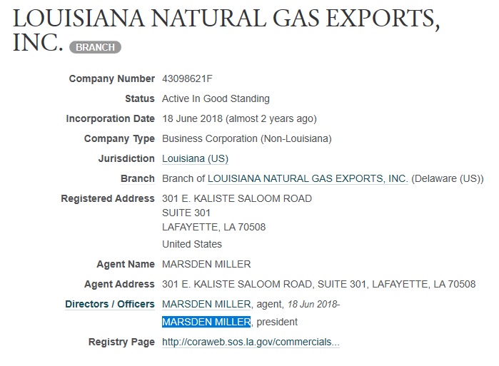Click the Active In Good Standing status
The width and height of the screenshot is (499, 366).
click(x=216, y=98)
